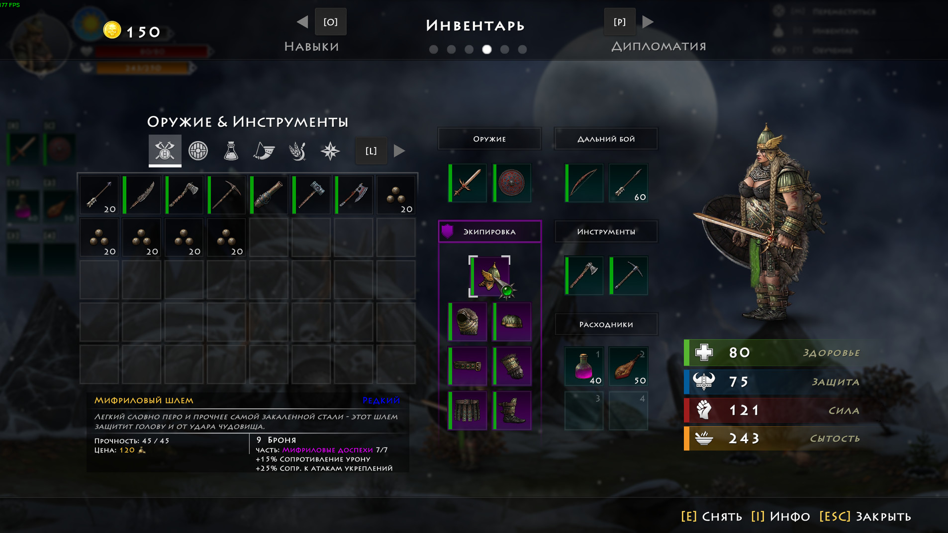Select the equipped mithril helmet slot
The width and height of the screenshot is (948, 533).
pos(490,277)
